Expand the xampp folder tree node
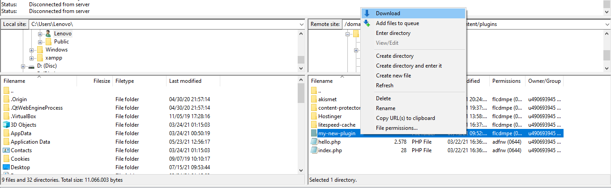 [x=31, y=58]
